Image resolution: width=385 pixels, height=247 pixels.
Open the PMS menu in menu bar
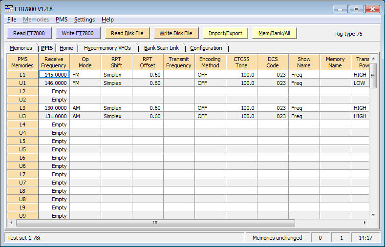(62, 20)
